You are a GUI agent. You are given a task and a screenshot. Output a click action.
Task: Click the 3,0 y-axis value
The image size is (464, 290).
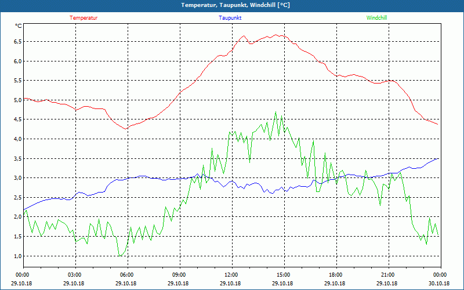pyautogui.click(x=18, y=178)
